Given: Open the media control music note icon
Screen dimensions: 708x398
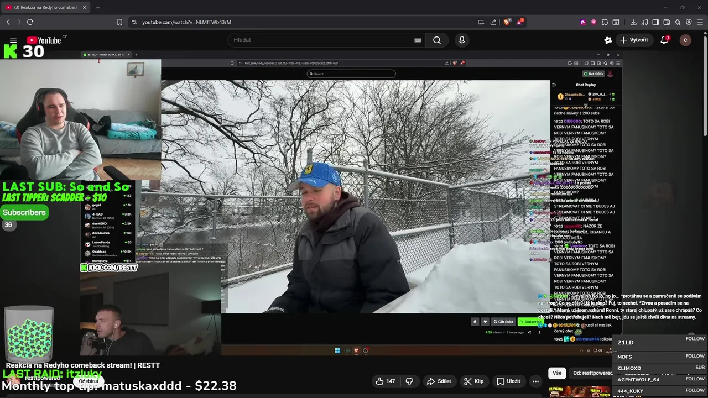Looking at the screenshot, I should (x=644, y=22).
